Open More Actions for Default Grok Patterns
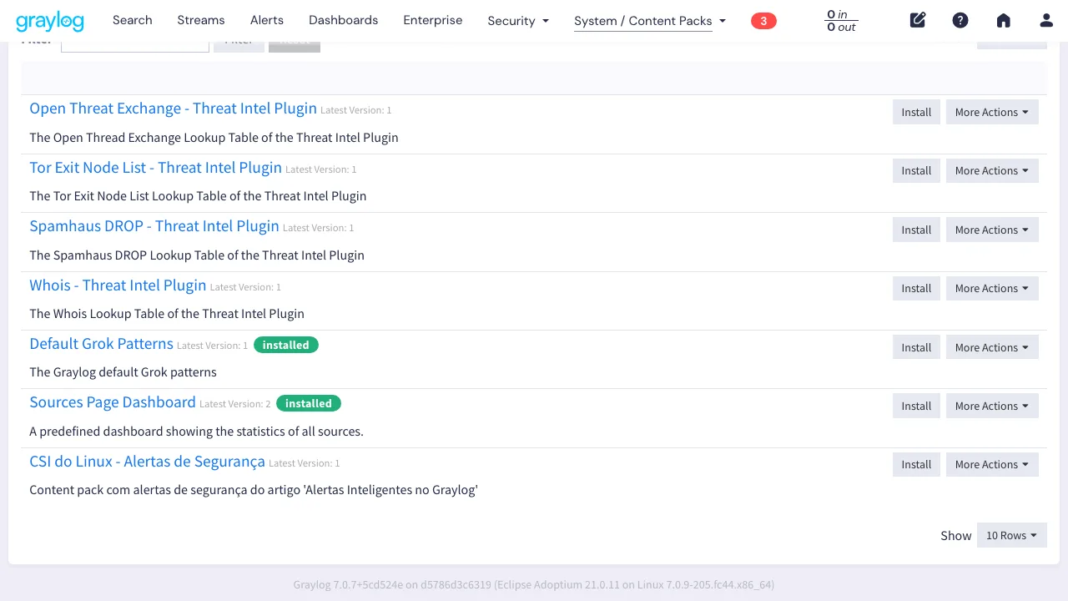The height and width of the screenshot is (601, 1068). (992, 347)
